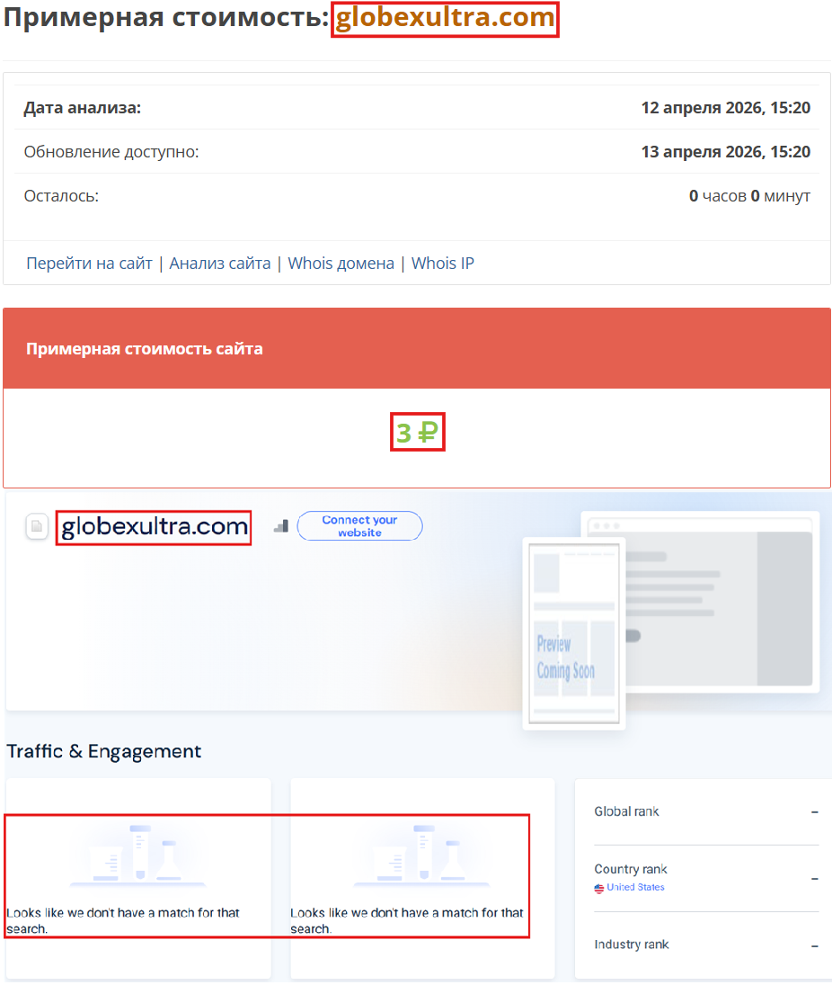
Task: Click the globexultra.com page heading
Action: (x=445, y=19)
